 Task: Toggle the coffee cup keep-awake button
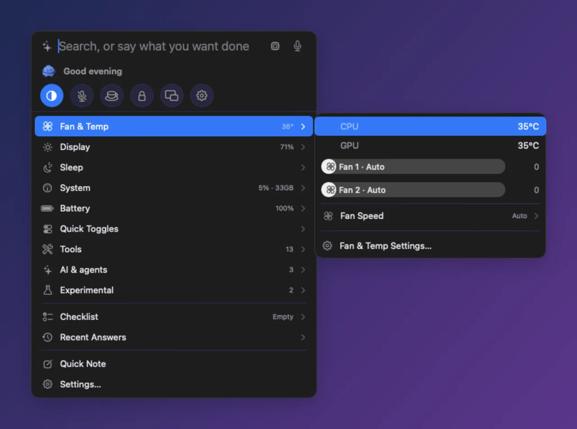click(x=112, y=96)
